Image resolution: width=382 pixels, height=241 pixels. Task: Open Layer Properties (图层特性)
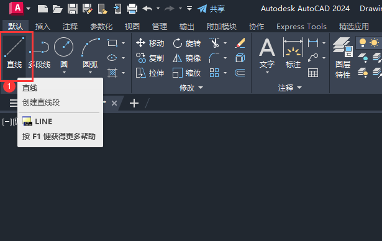343,58
